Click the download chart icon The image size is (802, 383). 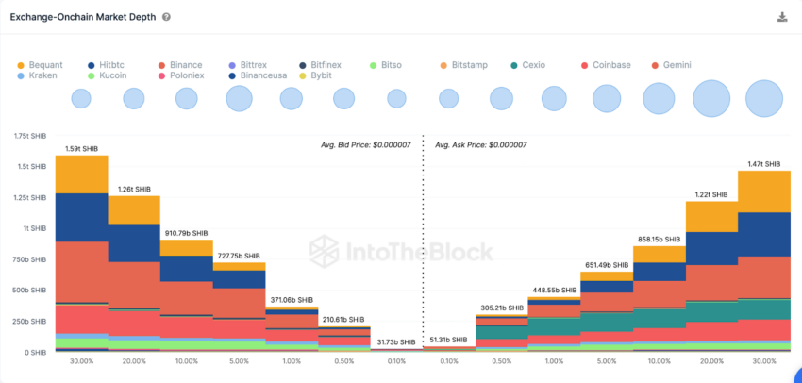tap(781, 17)
